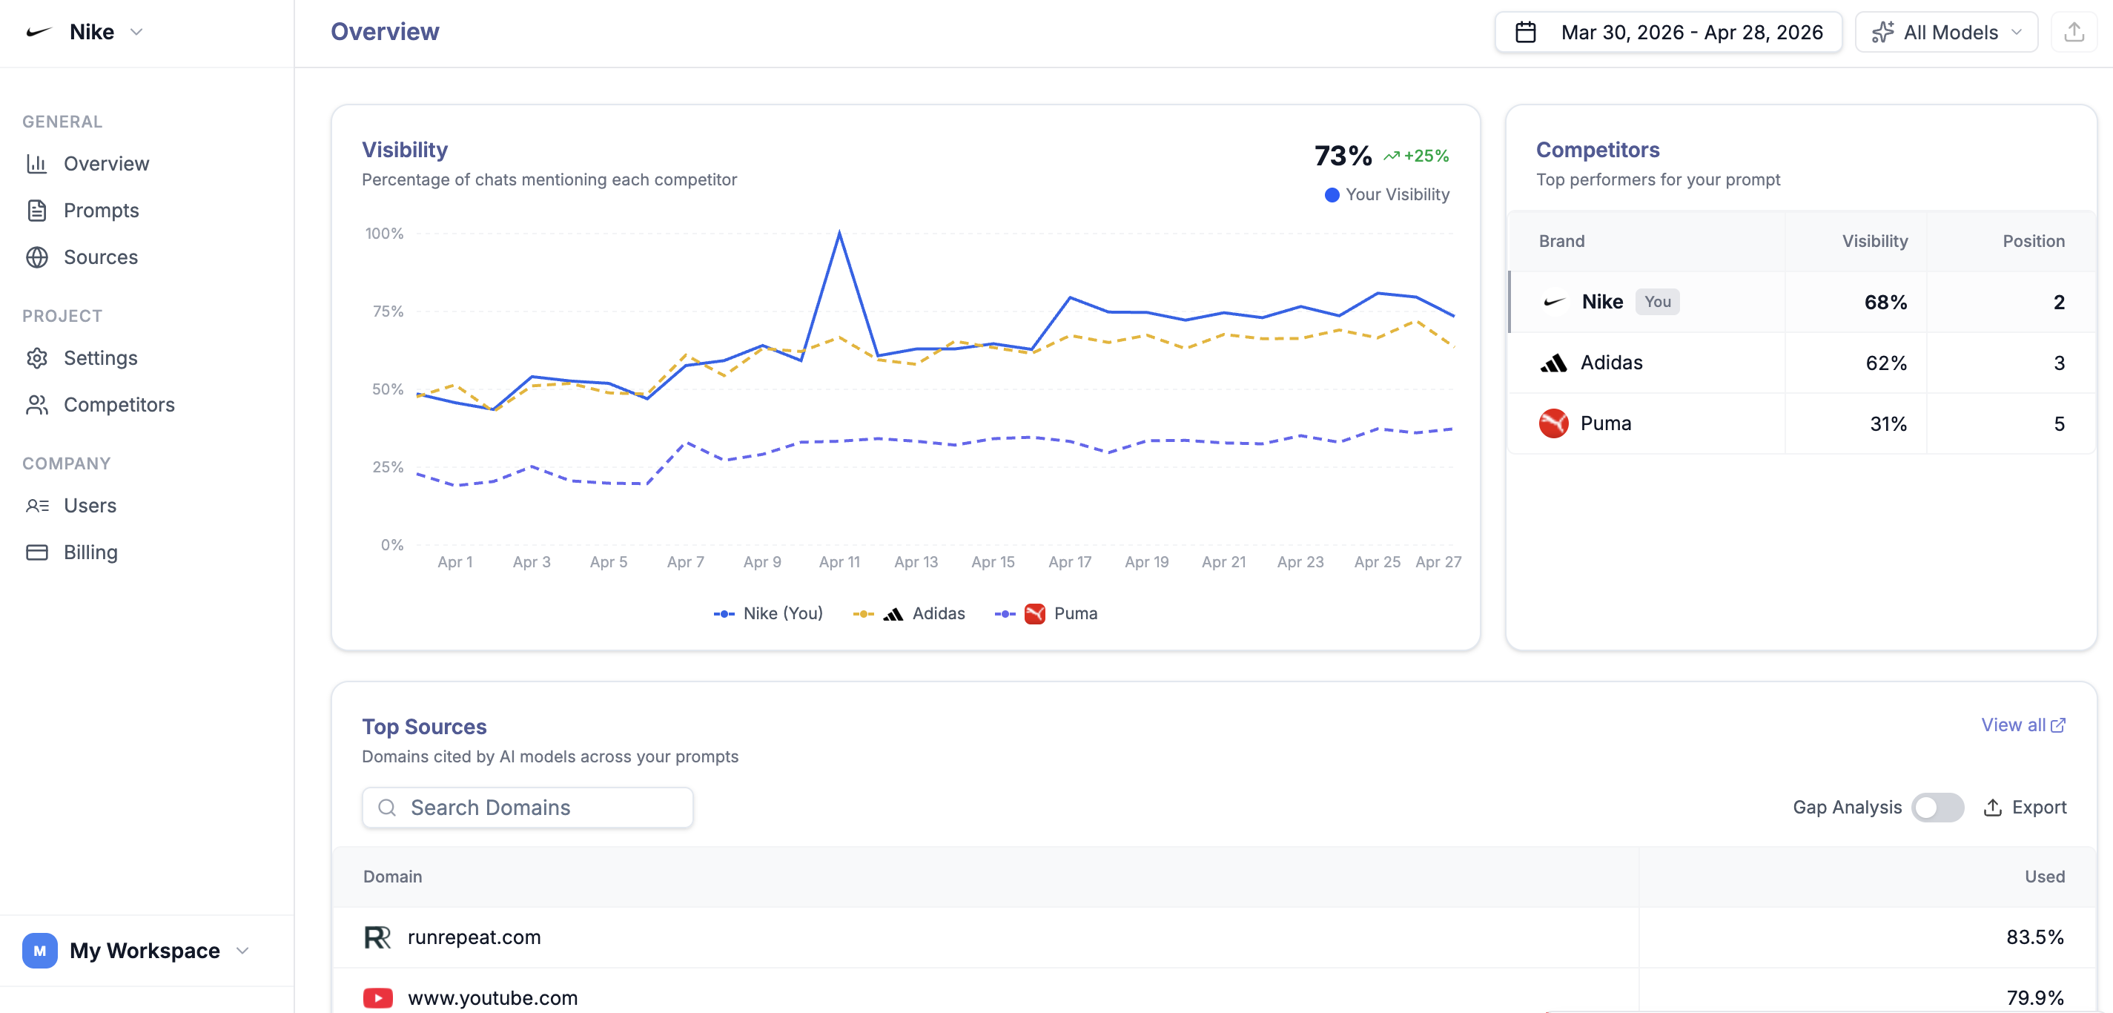This screenshot has height=1013, width=2113.
Task: Click the Sources globe icon
Action: point(37,257)
